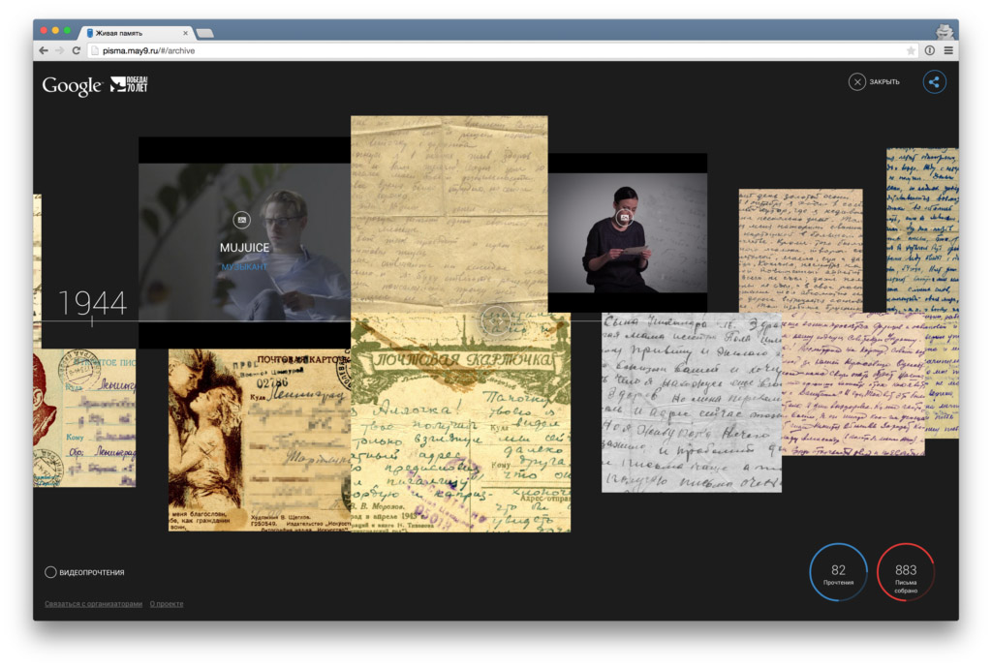Click the address bar showing pisma.may9.ru
This screenshot has height=668, width=992.
[484, 50]
